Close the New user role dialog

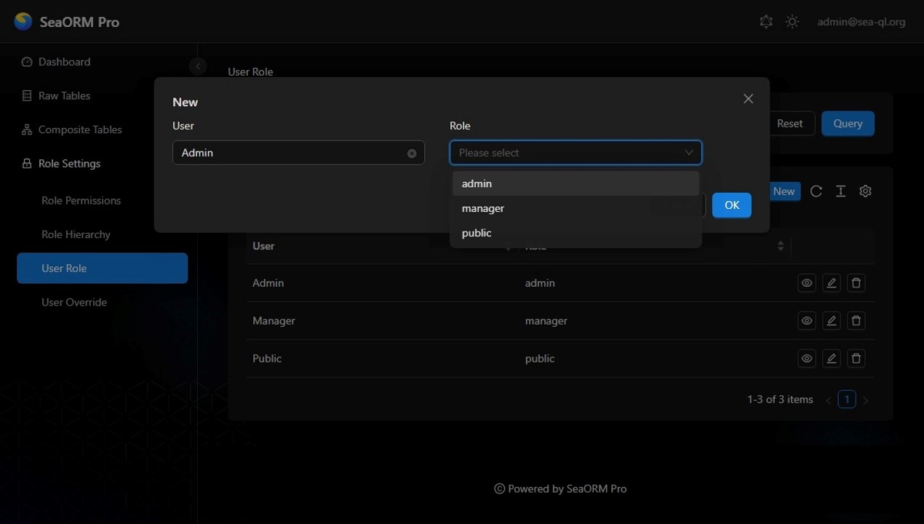point(748,99)
